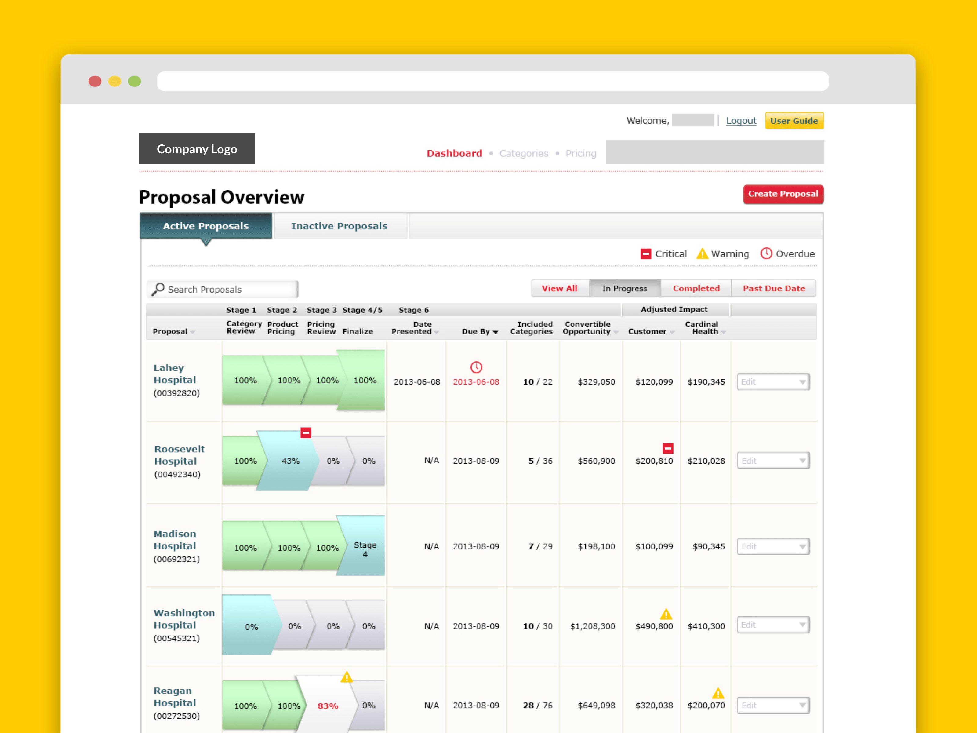Click critical icon above $200,810 customer value

click(668, 448)
